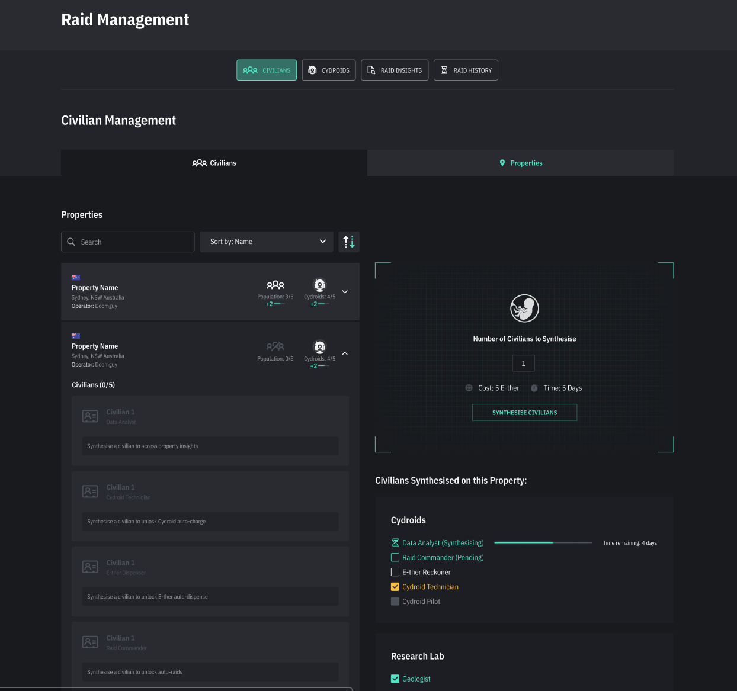Viewport: 737px width, 691px height.
Task: Click the sort order direction icon
Action: pyautogui.click(x=349, y=242)
